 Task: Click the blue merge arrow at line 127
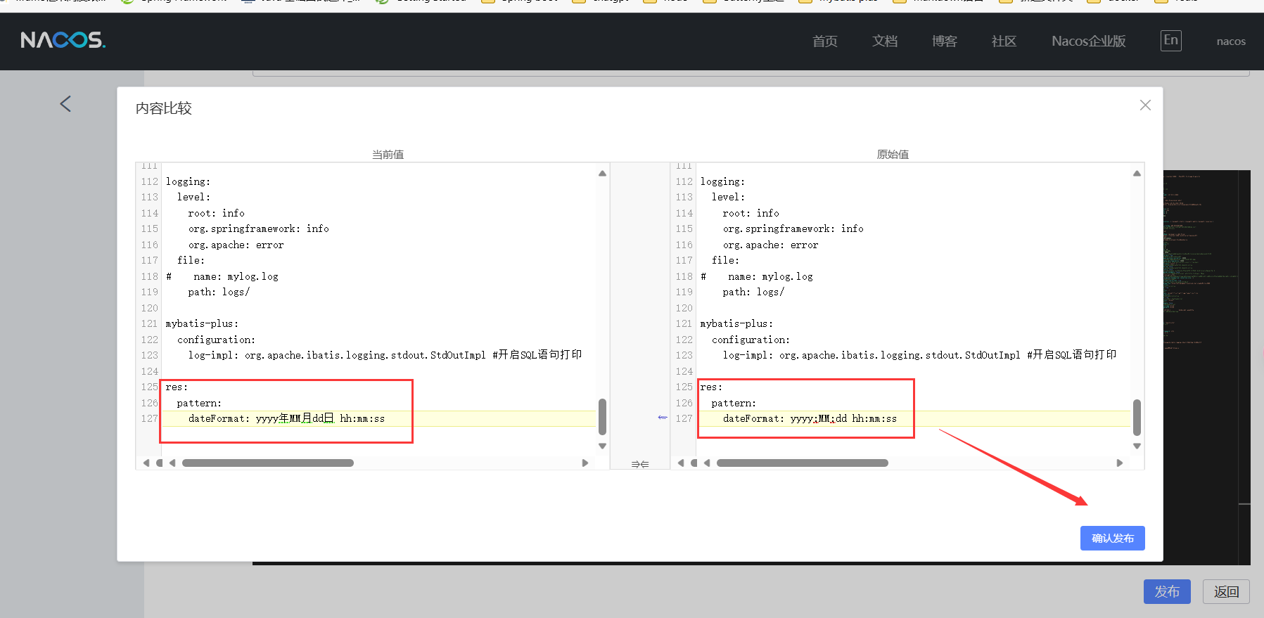coord(662,418)
